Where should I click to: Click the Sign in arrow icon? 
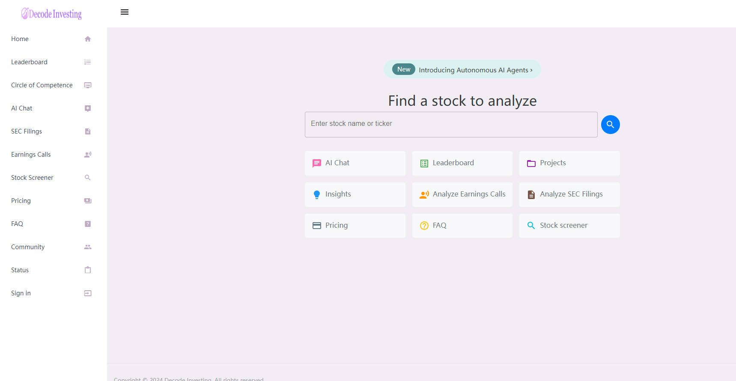88,293
